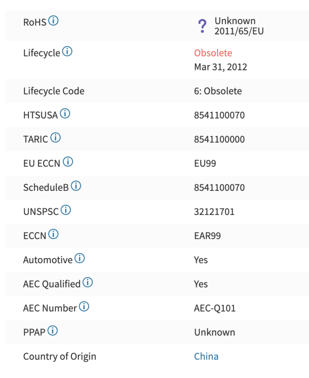The width and height of the screenshot is (309, 378).
Task: Open the AEC Qualified info icon
Action: (88, 283)
